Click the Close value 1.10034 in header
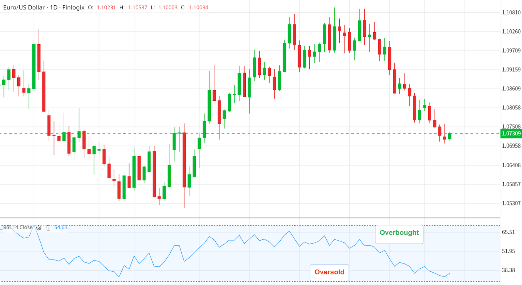Viewport: 522px width, 285px height. click(198, 7)
